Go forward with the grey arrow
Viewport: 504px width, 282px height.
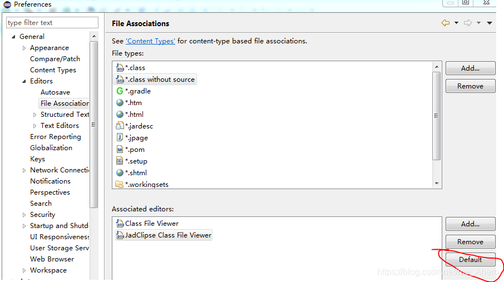(468, 23)
